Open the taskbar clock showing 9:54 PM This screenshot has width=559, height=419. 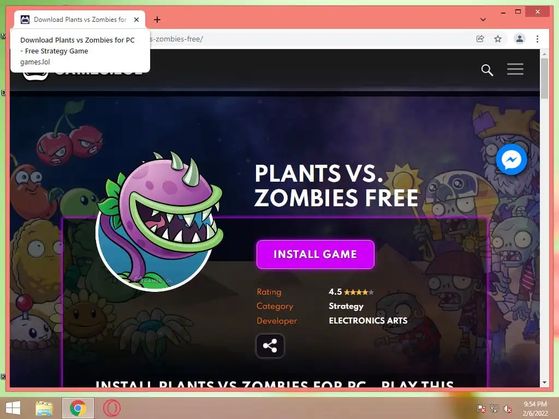(535, 409)
